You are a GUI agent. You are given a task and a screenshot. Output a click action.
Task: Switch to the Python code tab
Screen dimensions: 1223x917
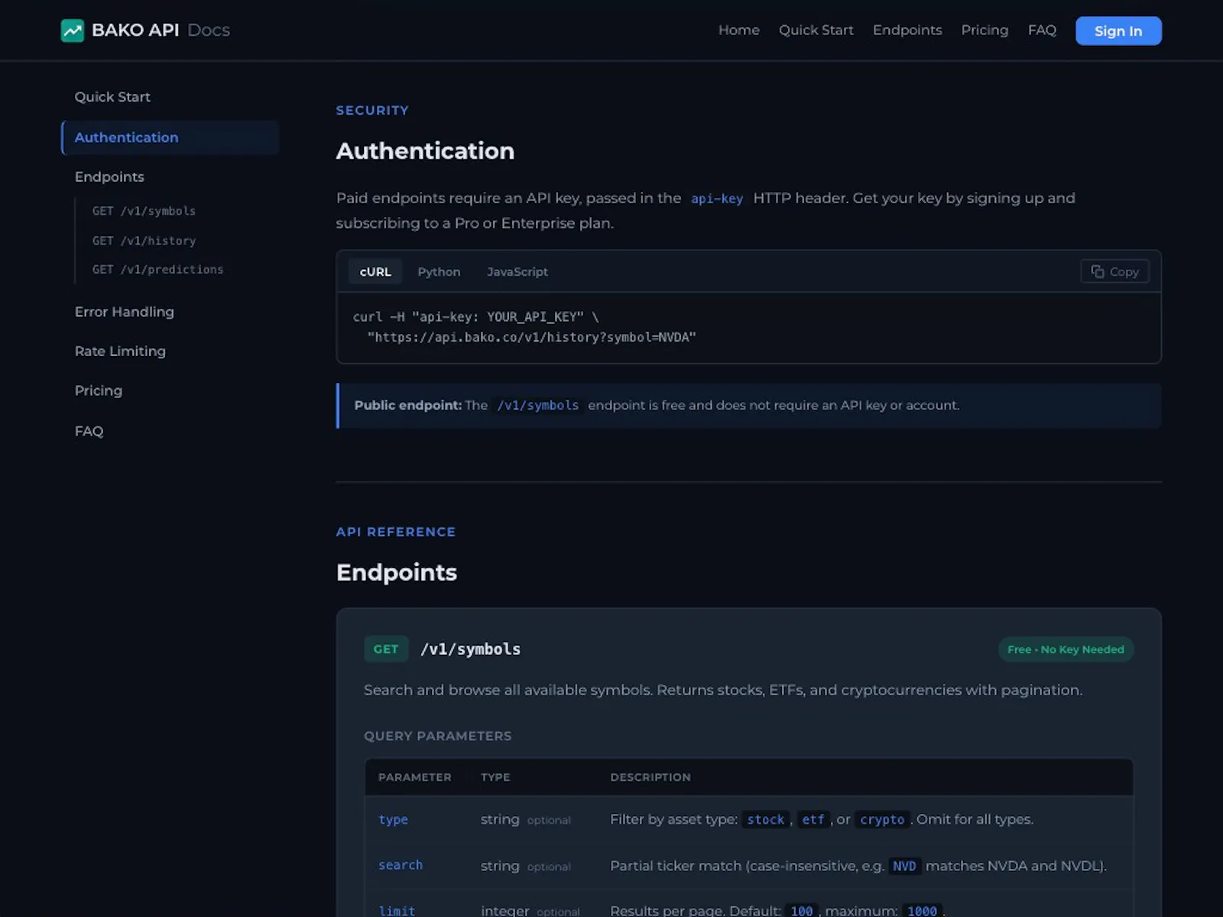pos(439,272)
